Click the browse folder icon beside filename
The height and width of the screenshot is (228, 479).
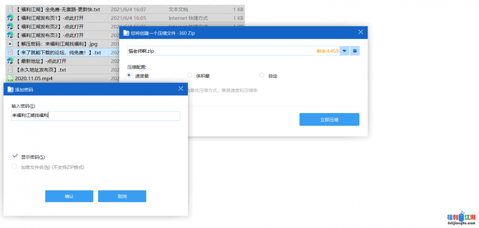click(x=355, y=51)
